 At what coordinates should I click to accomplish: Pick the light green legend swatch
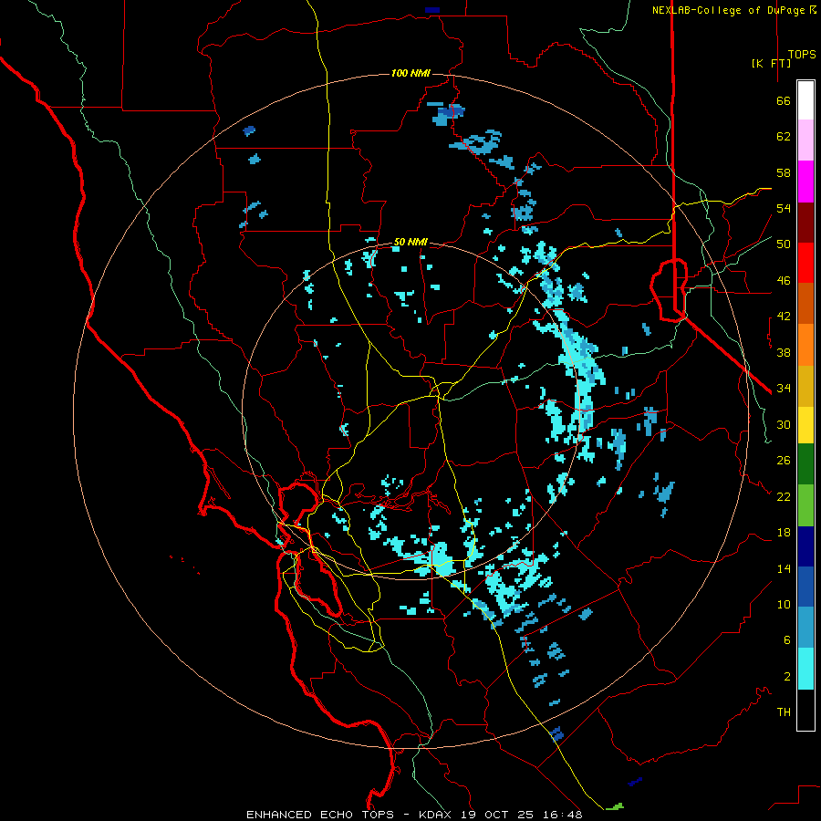click(805, 504)
